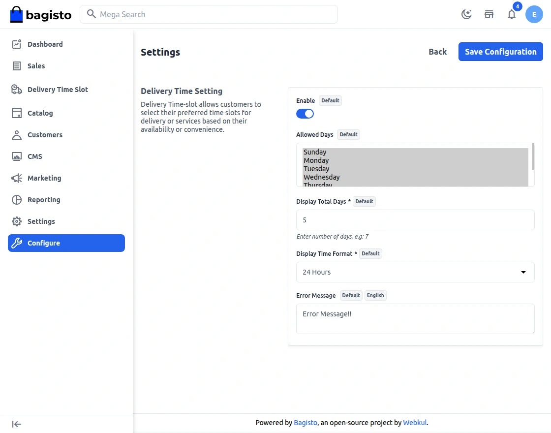Open user profile avatar E
This screenshot has height=433, width=551.
click(x=534, y=14)
